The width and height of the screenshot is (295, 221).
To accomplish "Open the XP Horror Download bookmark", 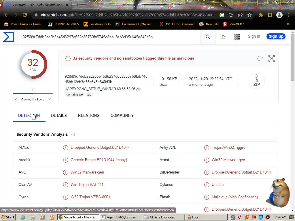I will 177,24.
